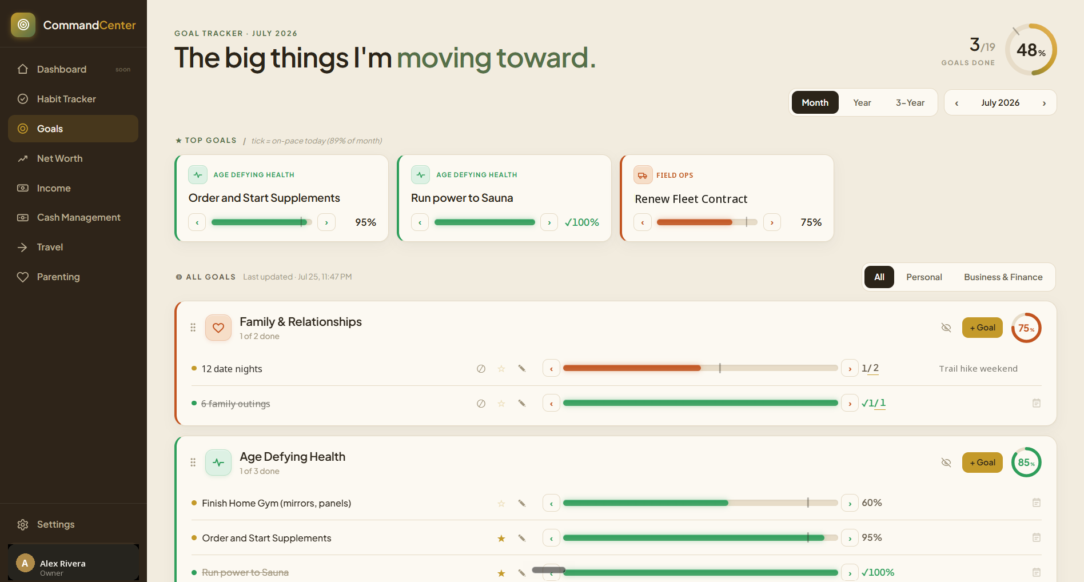Click the CommandCenter logo icon
This screenshot has height=582, width=1084.
pos(23,25)
